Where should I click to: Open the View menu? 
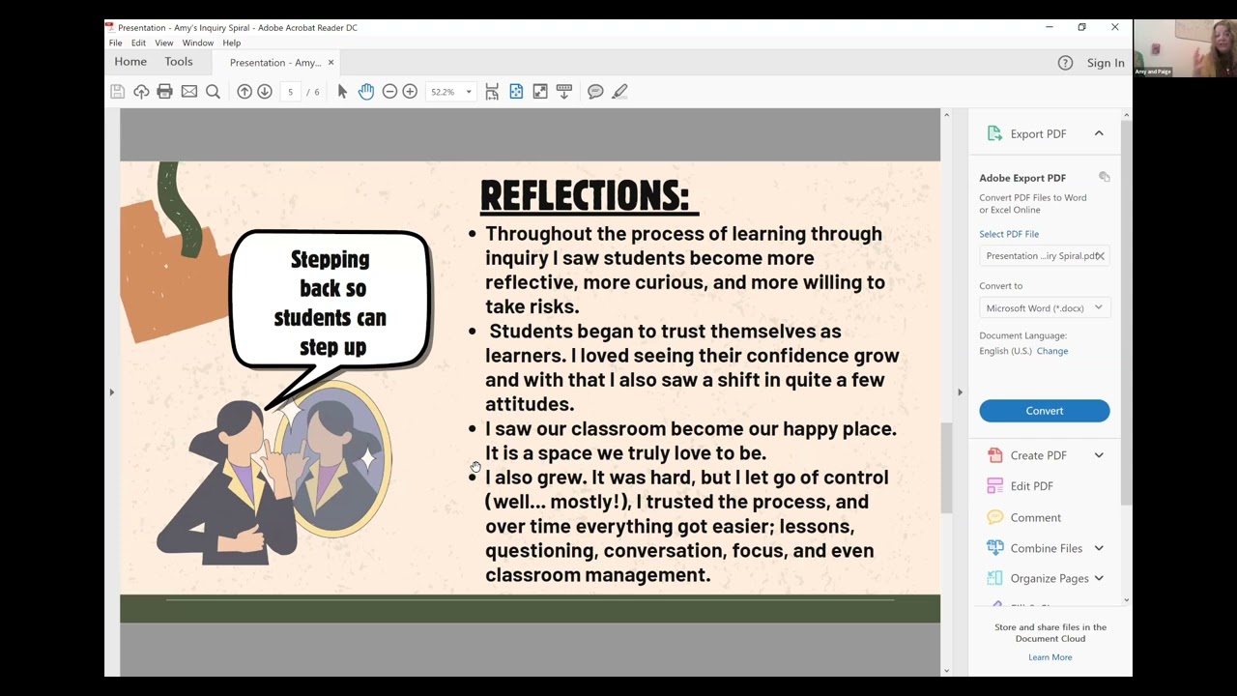[x=164, y=43]
